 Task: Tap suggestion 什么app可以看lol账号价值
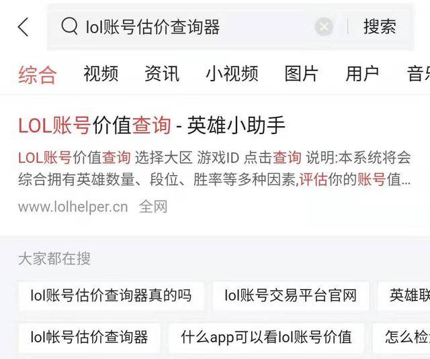pos(266,337)
